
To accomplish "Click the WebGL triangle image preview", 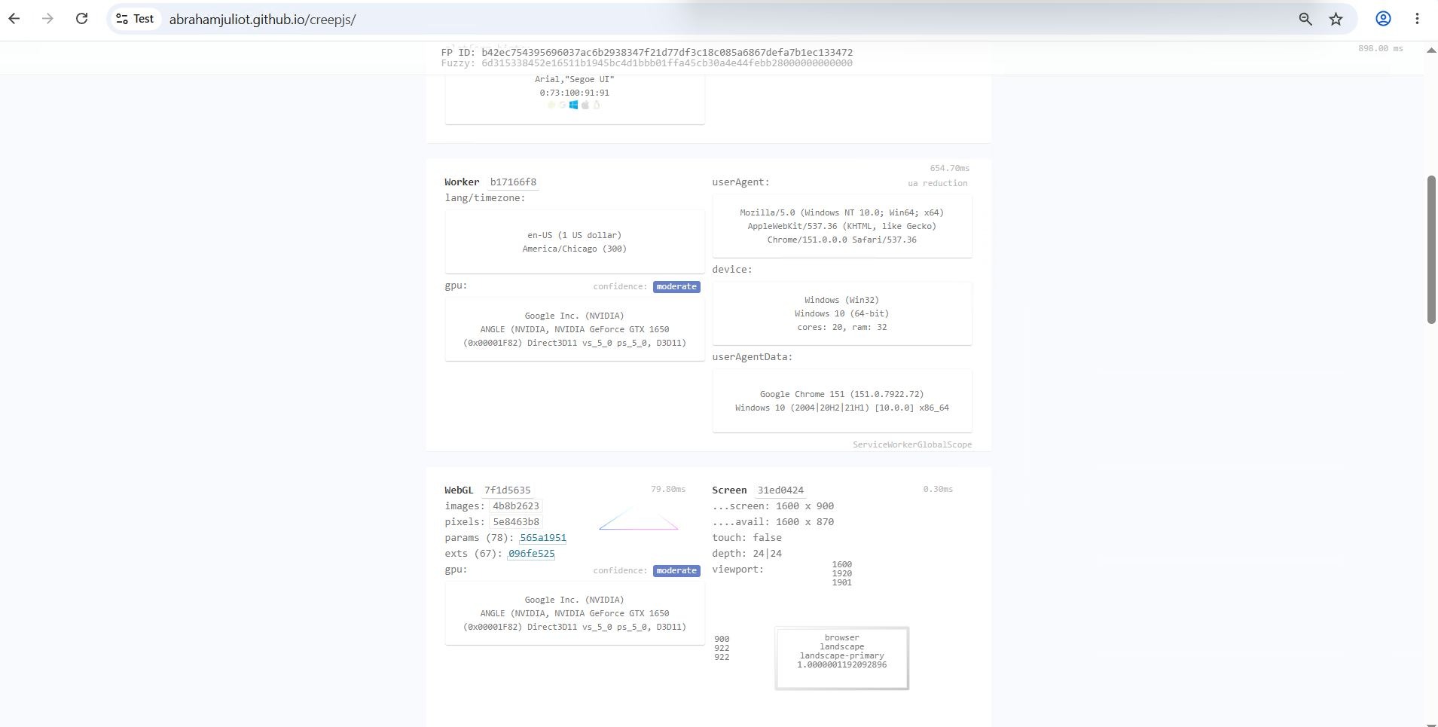I will pyautogui.click(x=639, y=518).
